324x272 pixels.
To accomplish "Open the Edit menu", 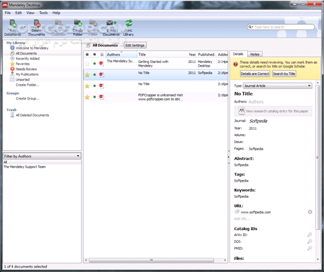I will 19,13.
